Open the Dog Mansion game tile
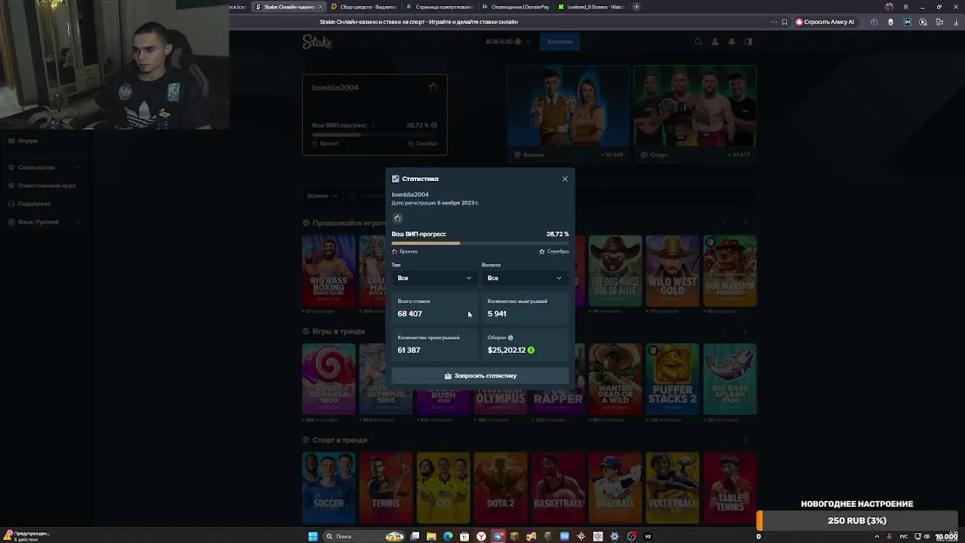The height and width of the screenshot is (543, 965). (730, 271)
